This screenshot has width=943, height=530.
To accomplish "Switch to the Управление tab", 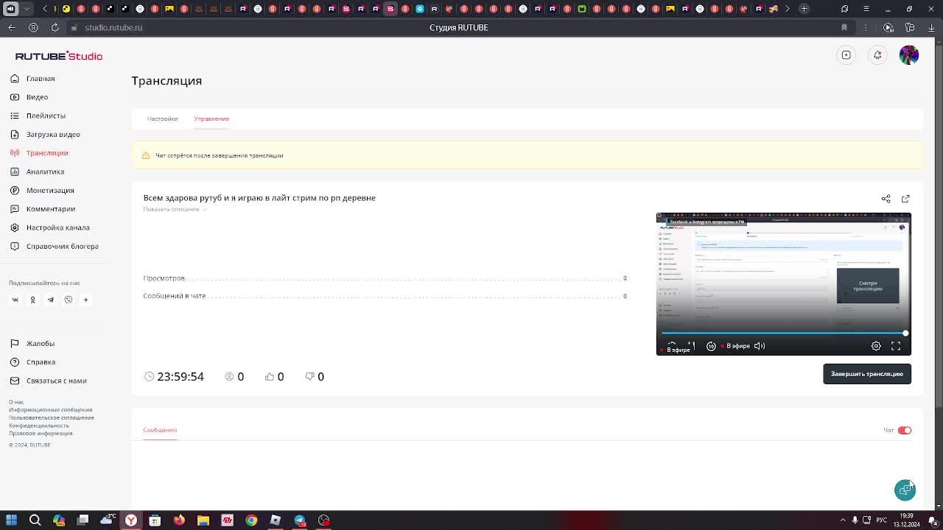I will [x=211, y=119].
